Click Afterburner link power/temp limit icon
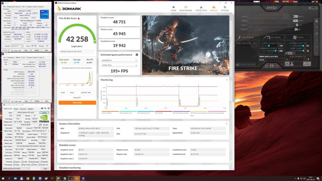The height and width of the screenshot is (181, 322). point(287,53)
